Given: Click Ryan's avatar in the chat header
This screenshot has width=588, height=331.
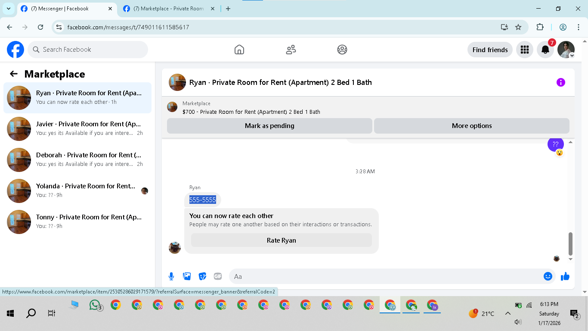Looking at the screenshot, I should click(177, 82).
